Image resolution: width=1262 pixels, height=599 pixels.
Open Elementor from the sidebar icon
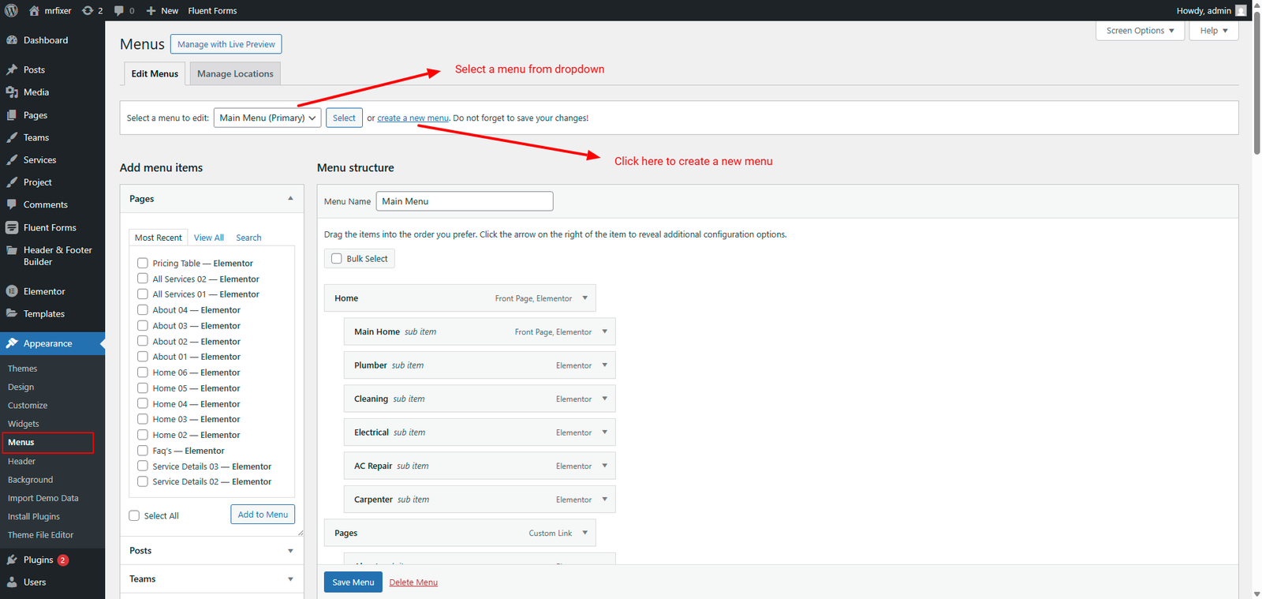[12, 291]
